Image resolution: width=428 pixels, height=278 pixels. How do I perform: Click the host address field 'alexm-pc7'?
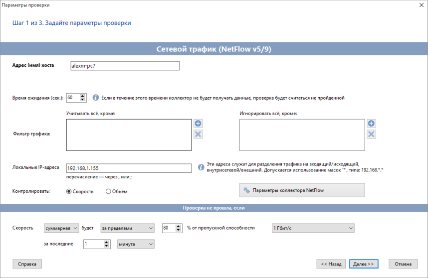(125, 66)
